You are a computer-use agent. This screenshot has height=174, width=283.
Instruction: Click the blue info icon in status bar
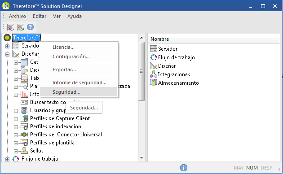[184, 168]
